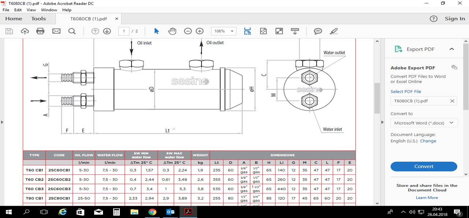The width and height of the screenshot is (469, 218).
Task: Click the page number input field
Action: coord(124,31)
